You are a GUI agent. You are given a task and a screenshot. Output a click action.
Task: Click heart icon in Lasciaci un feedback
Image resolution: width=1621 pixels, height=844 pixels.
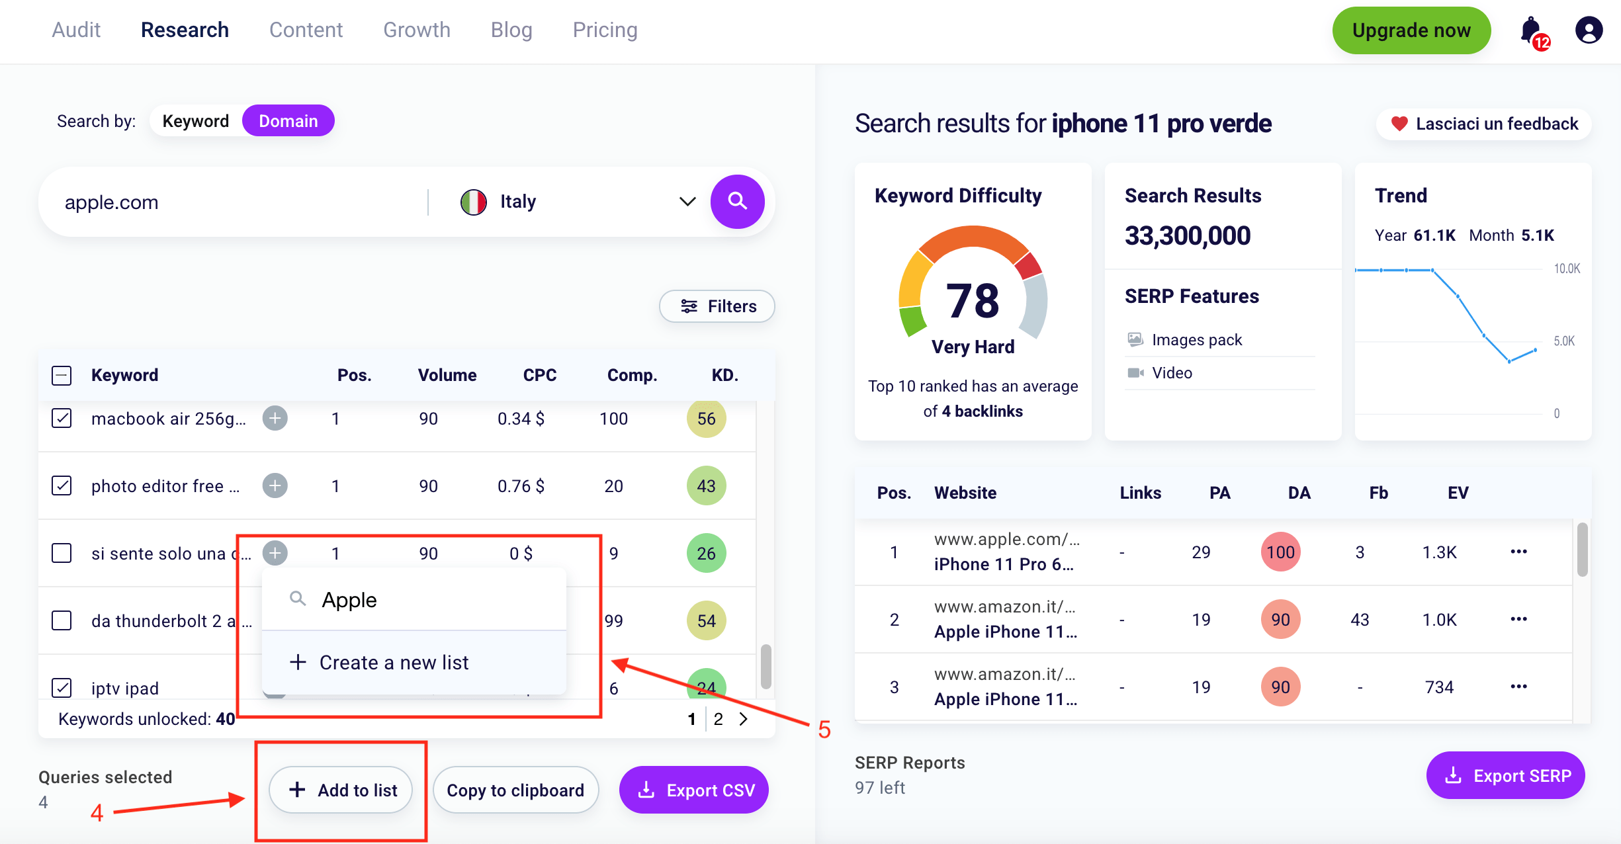coord(1399,124)
